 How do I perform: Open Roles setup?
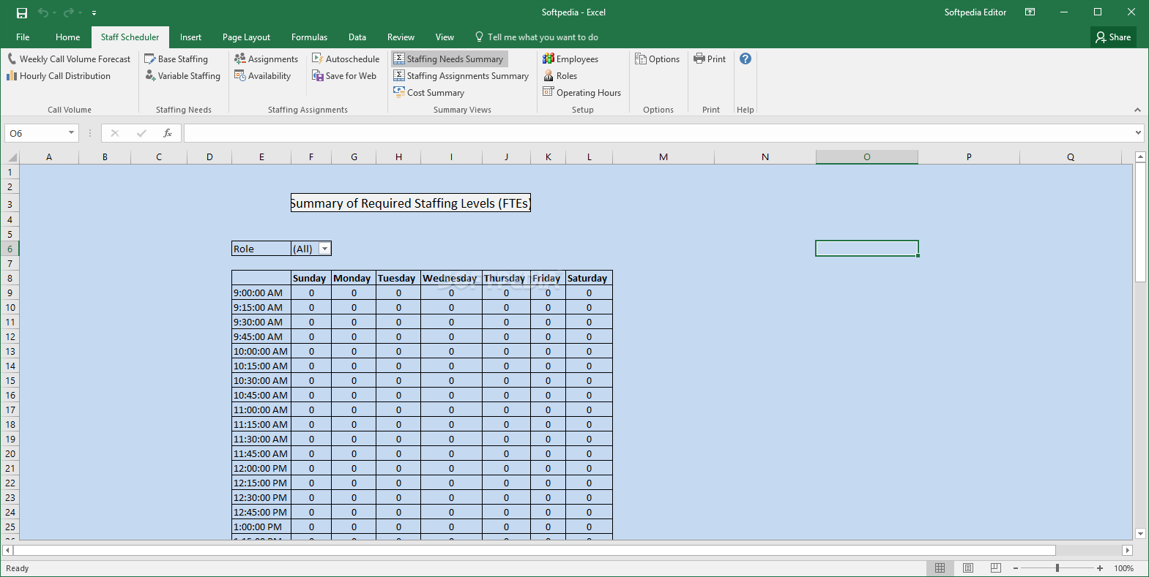point(560,76)
